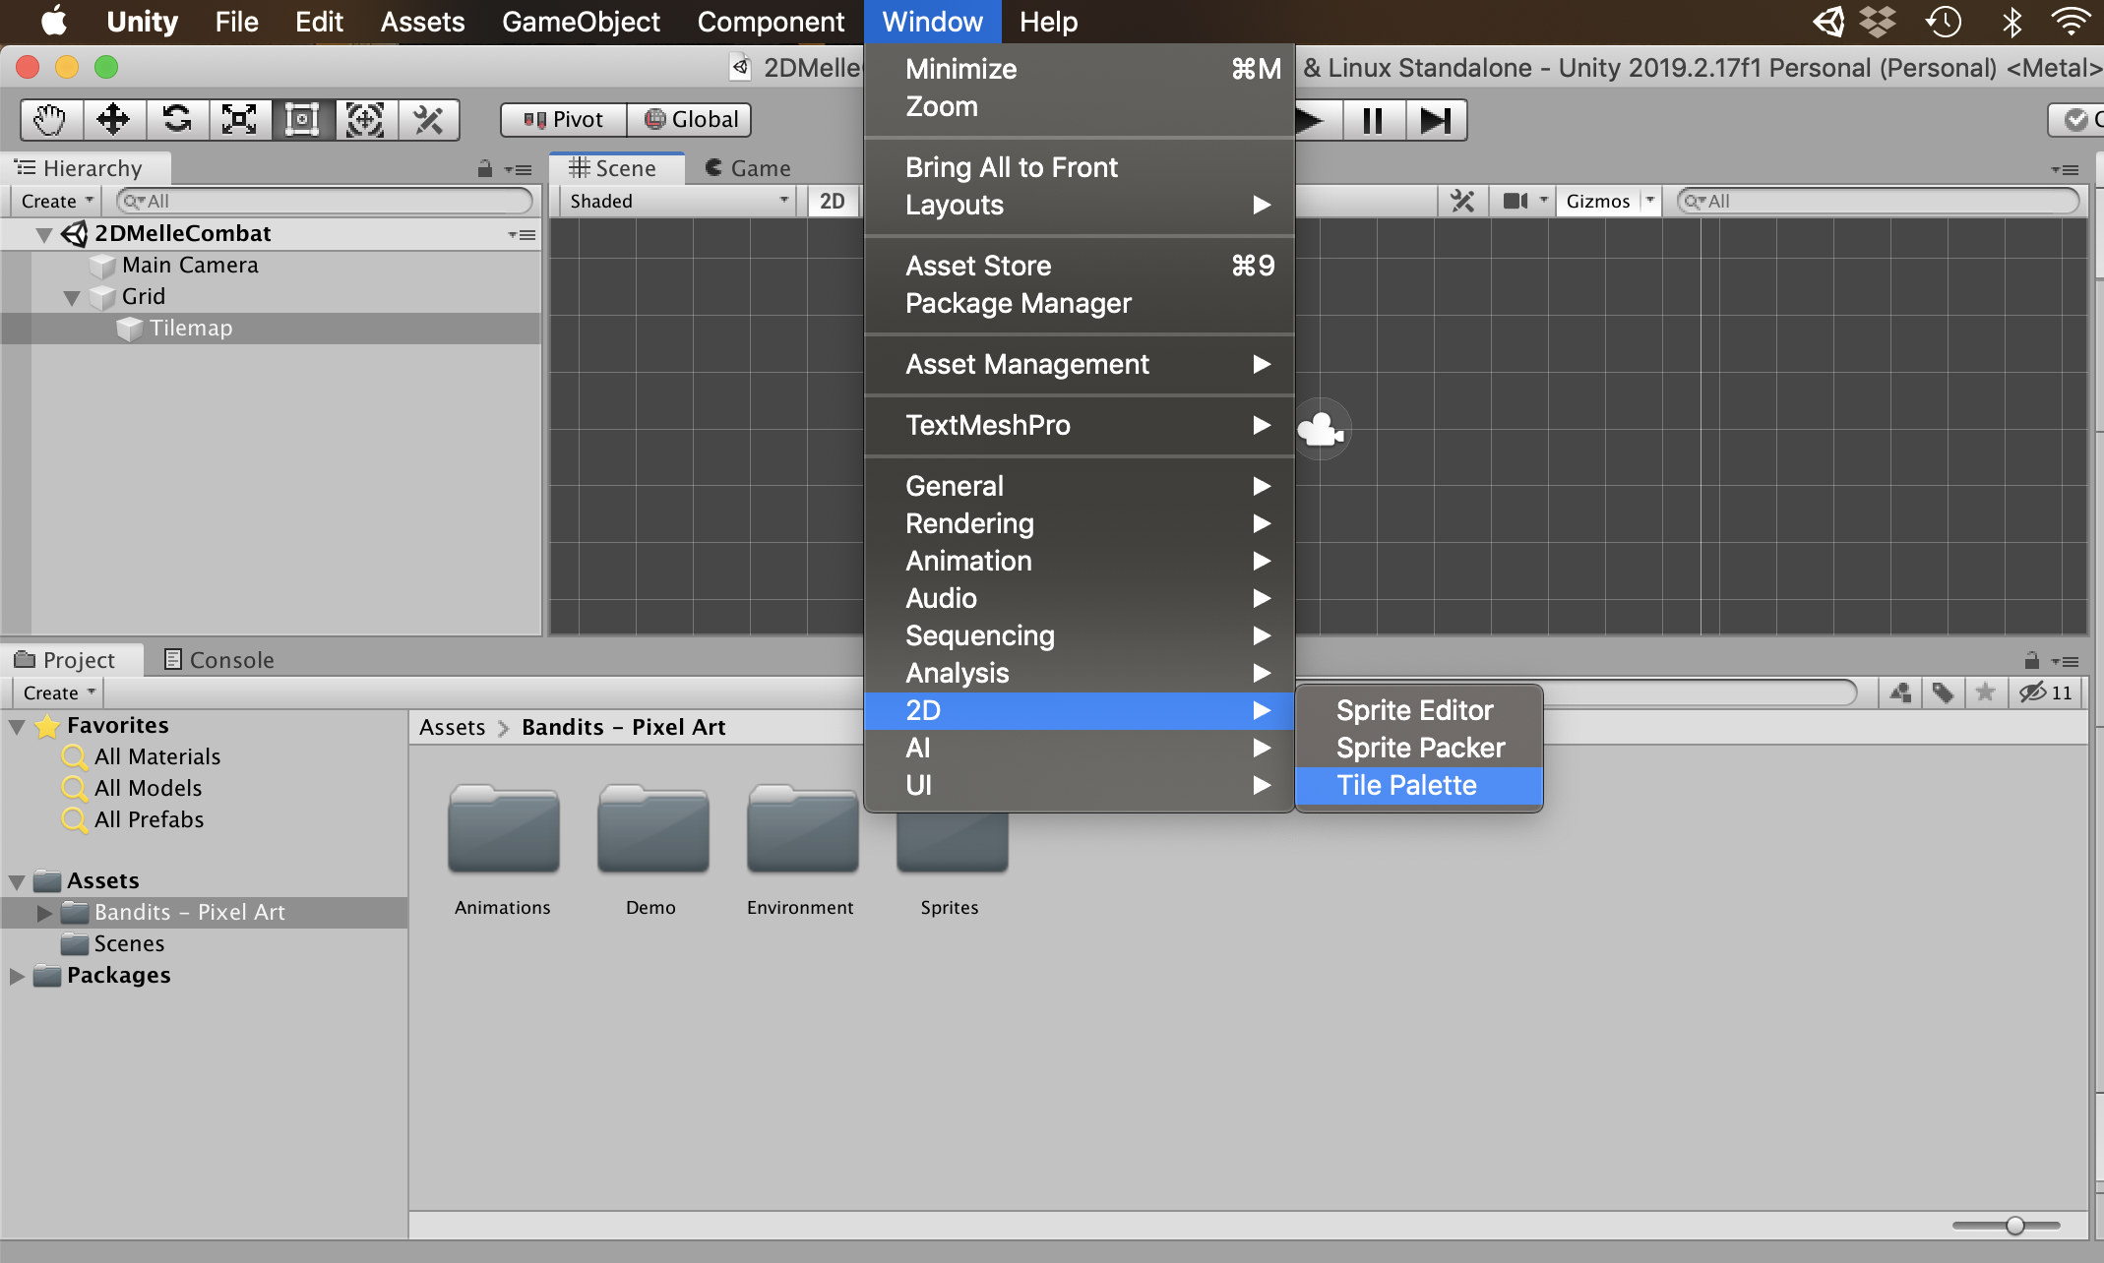Open the Shaded draw mode dropdown
The width and height of the screenshot is (2104, 1263).
point(679,201)
